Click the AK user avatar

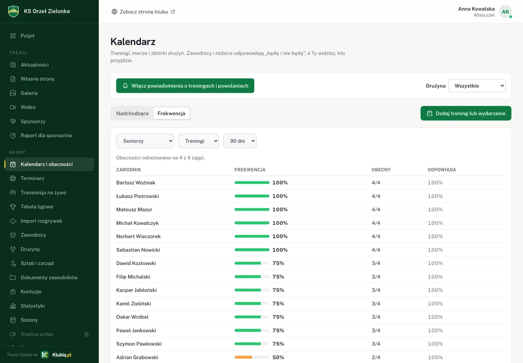point(505,12)
